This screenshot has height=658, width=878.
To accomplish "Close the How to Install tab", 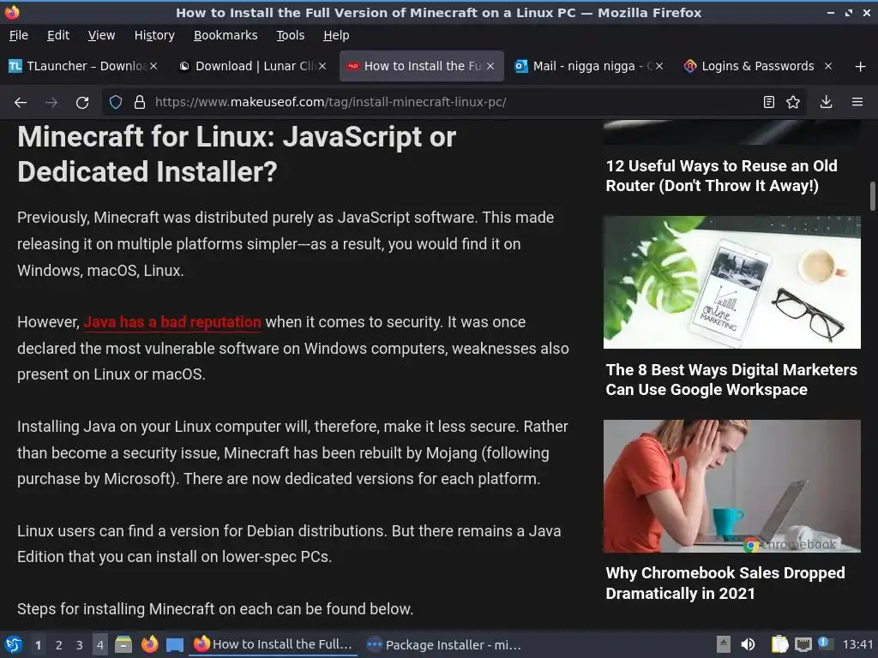I will pos(490,66).
